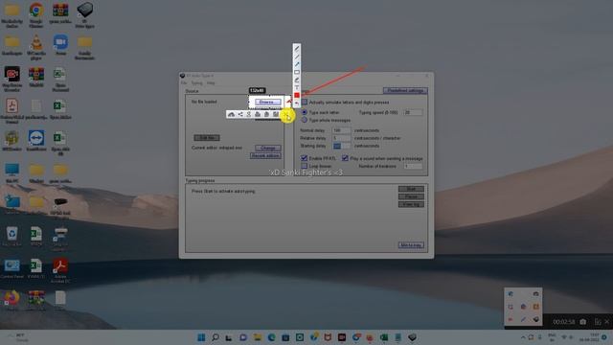Focus the Relative delay input field
This screenshot has width=613, height=345.
point(342,138)
